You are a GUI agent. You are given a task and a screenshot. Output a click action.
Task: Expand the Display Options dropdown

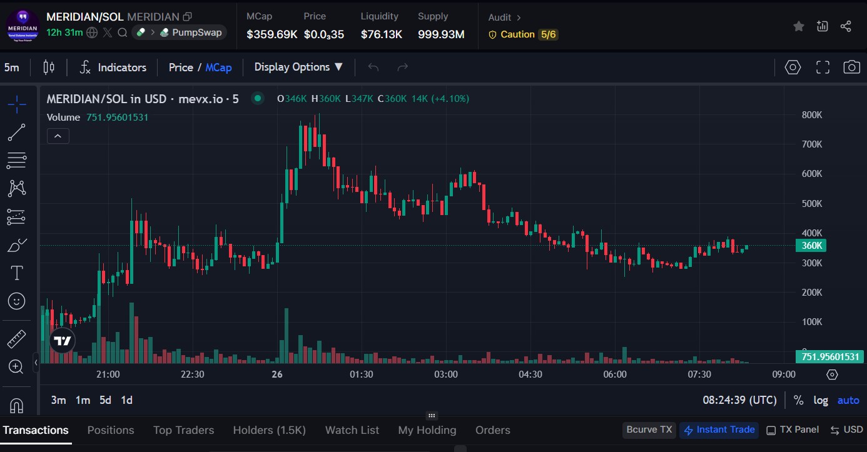coord(298,67)
